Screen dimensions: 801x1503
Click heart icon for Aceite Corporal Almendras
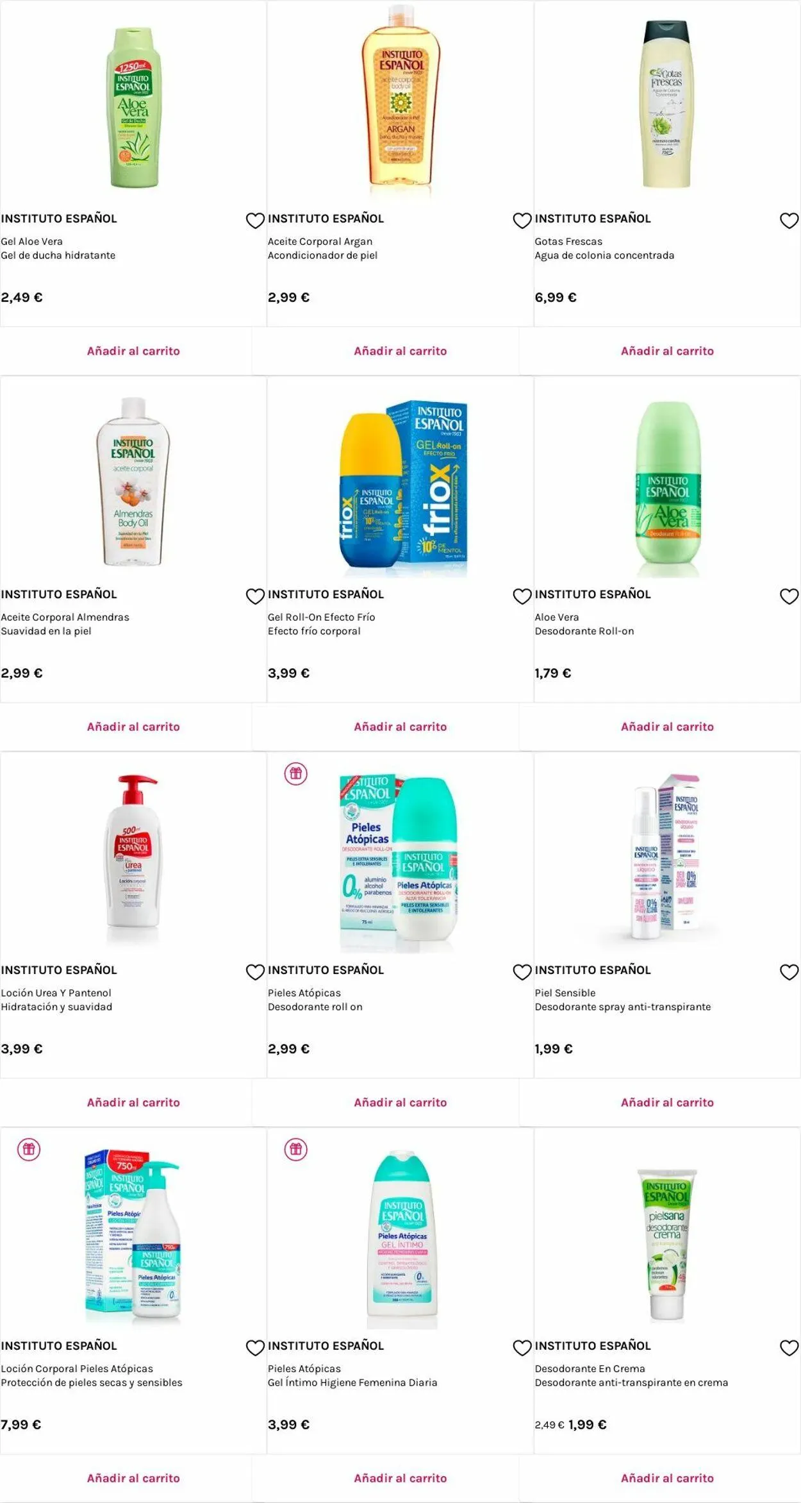(255, 596)
